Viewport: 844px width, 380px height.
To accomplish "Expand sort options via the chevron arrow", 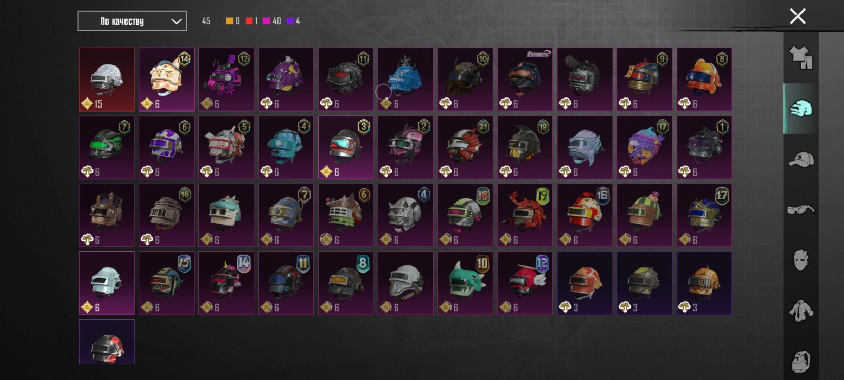I will [x=176, y=21].
